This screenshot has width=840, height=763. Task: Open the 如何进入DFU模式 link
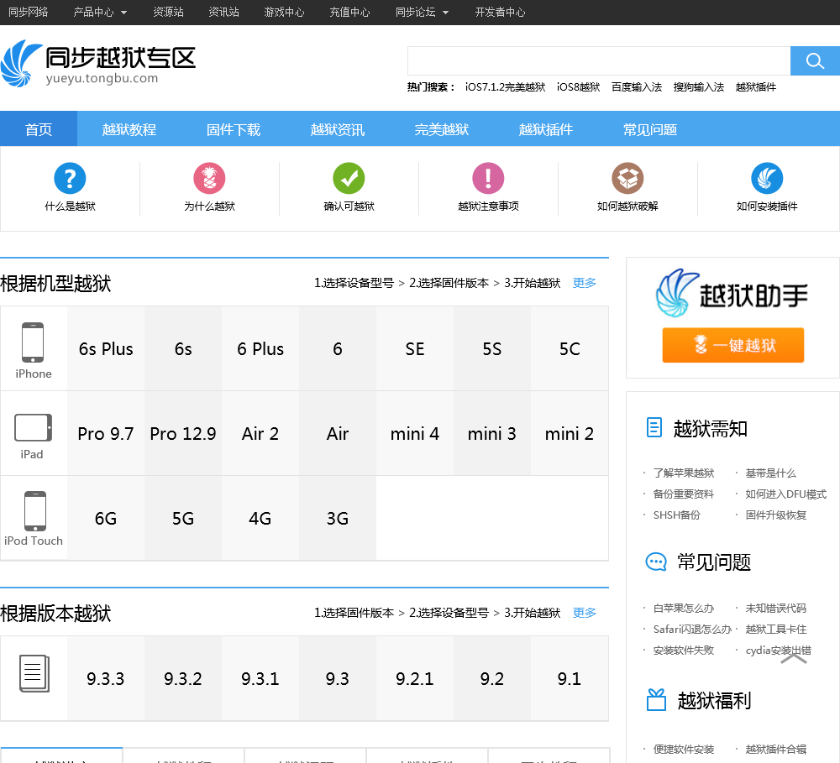785,494
